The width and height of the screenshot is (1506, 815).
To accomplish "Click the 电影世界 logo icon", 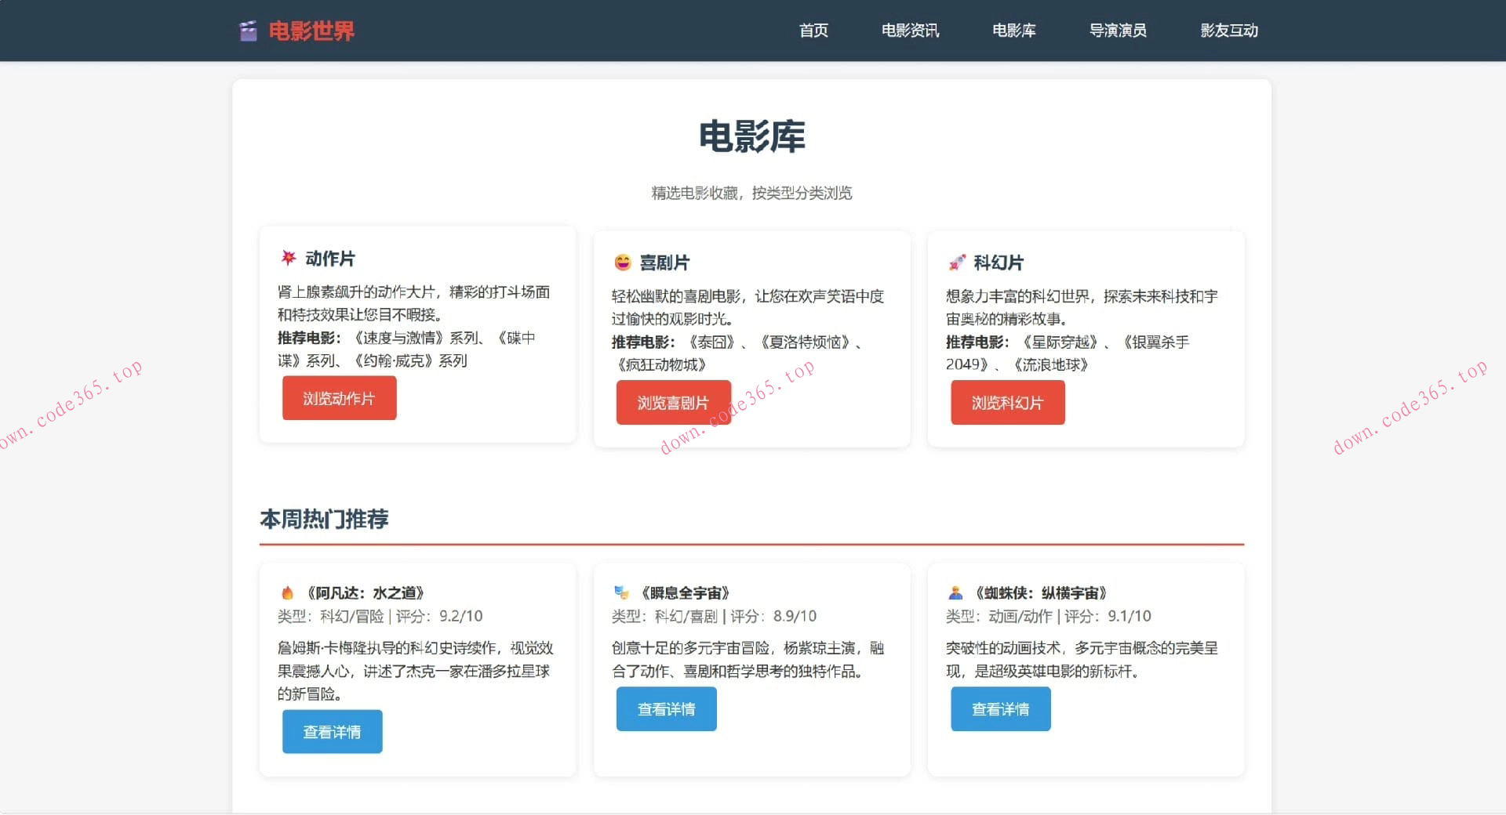I will pos(248,30).
